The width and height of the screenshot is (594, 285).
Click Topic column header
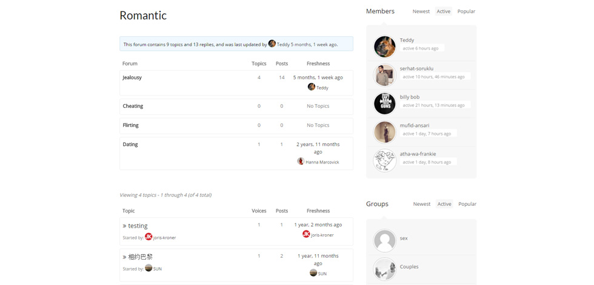[128, 211]
